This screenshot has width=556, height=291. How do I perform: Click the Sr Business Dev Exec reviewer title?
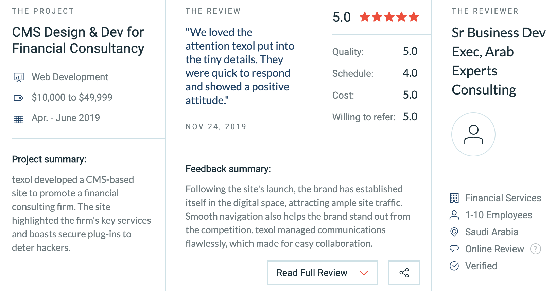tap(498, 61)
